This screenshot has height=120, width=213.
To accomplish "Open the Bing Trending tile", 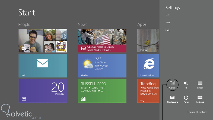I will tap(148, 91).
